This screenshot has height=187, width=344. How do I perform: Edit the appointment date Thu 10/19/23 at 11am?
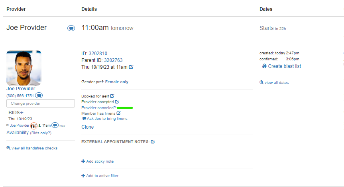click(131, 67)
